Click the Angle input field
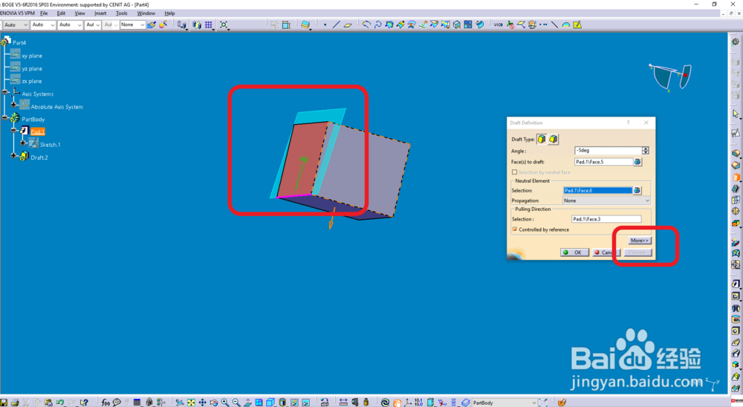This screenshot has width=743, height=407. [x=609, y=151]
